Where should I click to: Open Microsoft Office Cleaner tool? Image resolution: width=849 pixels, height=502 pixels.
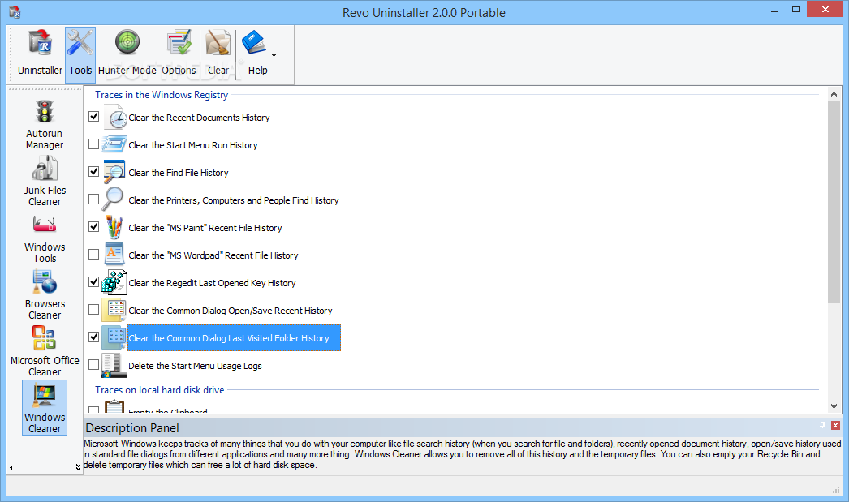pyautogui.click(x=45, y=352)
